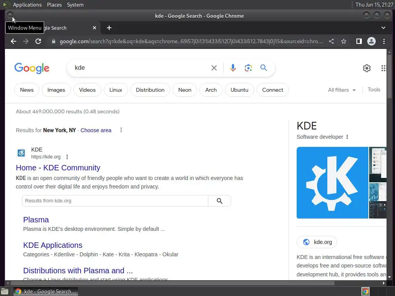Open Applications menu in top panel
This screenshot has width=395, height=296.
[27, 5]
